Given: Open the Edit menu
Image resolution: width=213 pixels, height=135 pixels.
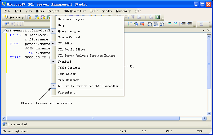Looking at the screenshot, I should 18,11.
